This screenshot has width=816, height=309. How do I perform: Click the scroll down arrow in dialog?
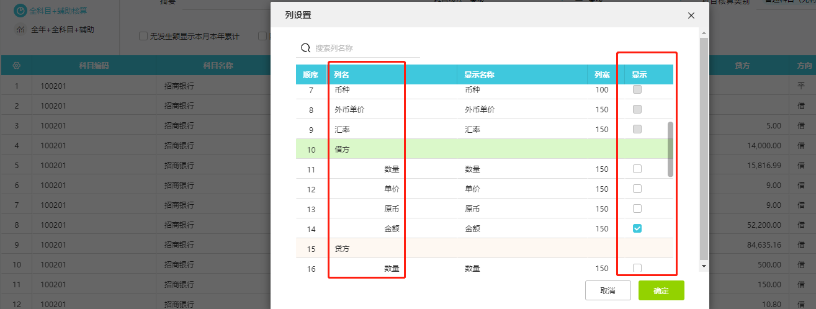703,266
